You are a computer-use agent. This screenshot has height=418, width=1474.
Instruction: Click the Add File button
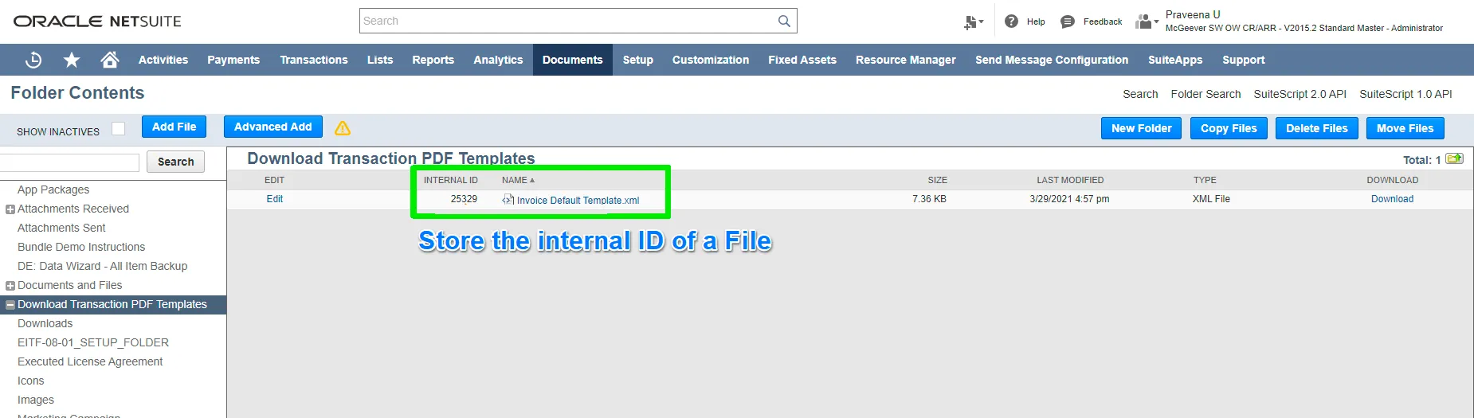[174, 127]
